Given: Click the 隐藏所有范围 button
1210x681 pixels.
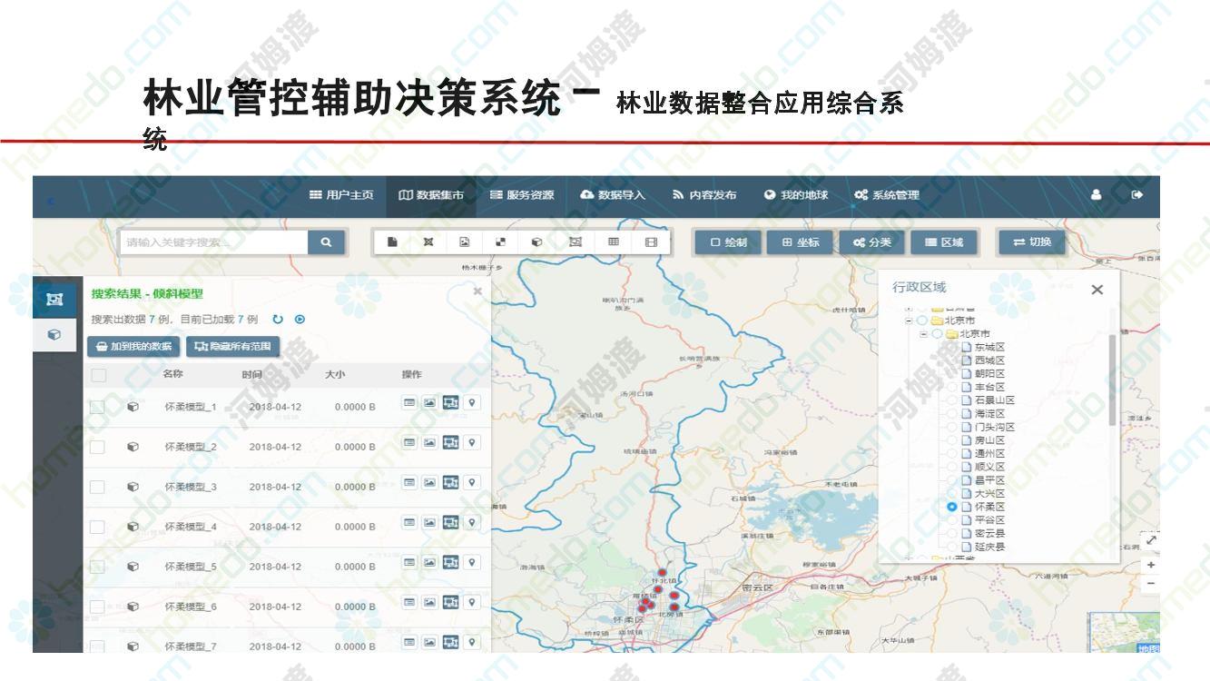Looking at the screenshot, I should (x=233, y=347).
